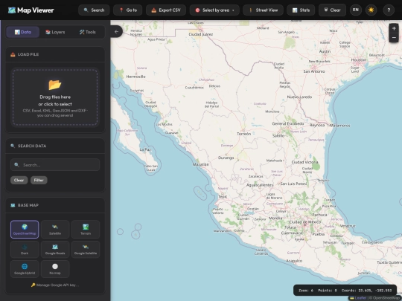
Task: Click the folder icon in drop zone
Action: [55, 85]
